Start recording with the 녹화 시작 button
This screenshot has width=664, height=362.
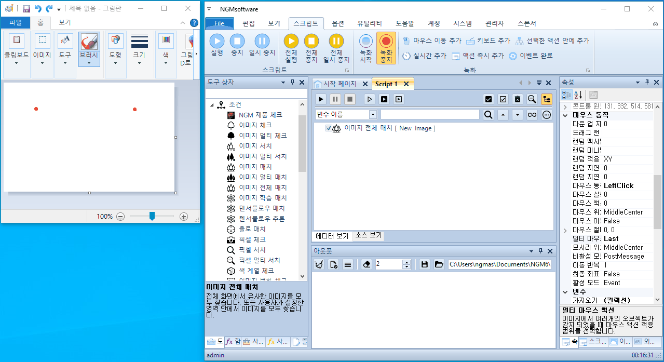point(366,48)
